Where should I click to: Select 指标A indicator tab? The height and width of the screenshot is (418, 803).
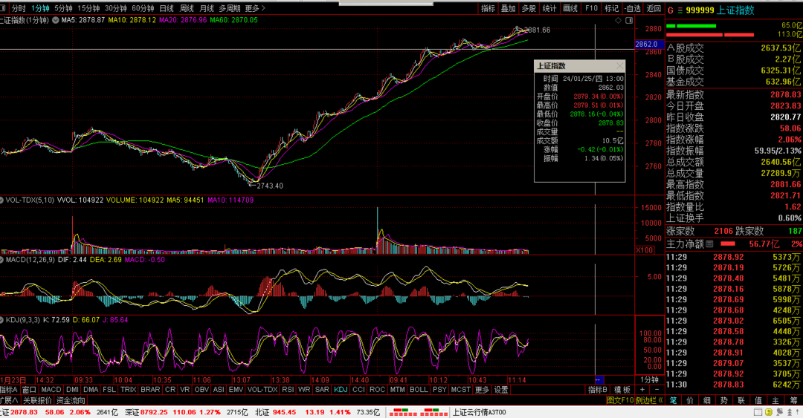click(x=9, y=390)
